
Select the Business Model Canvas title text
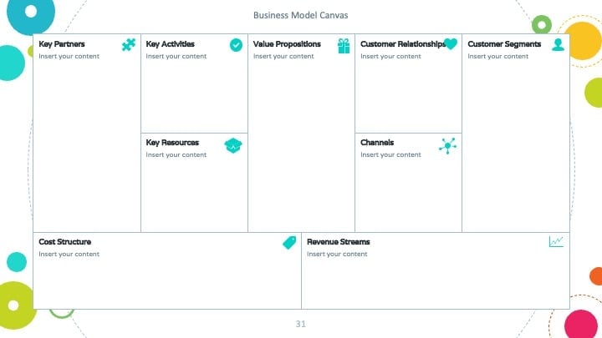click(301, 15)
